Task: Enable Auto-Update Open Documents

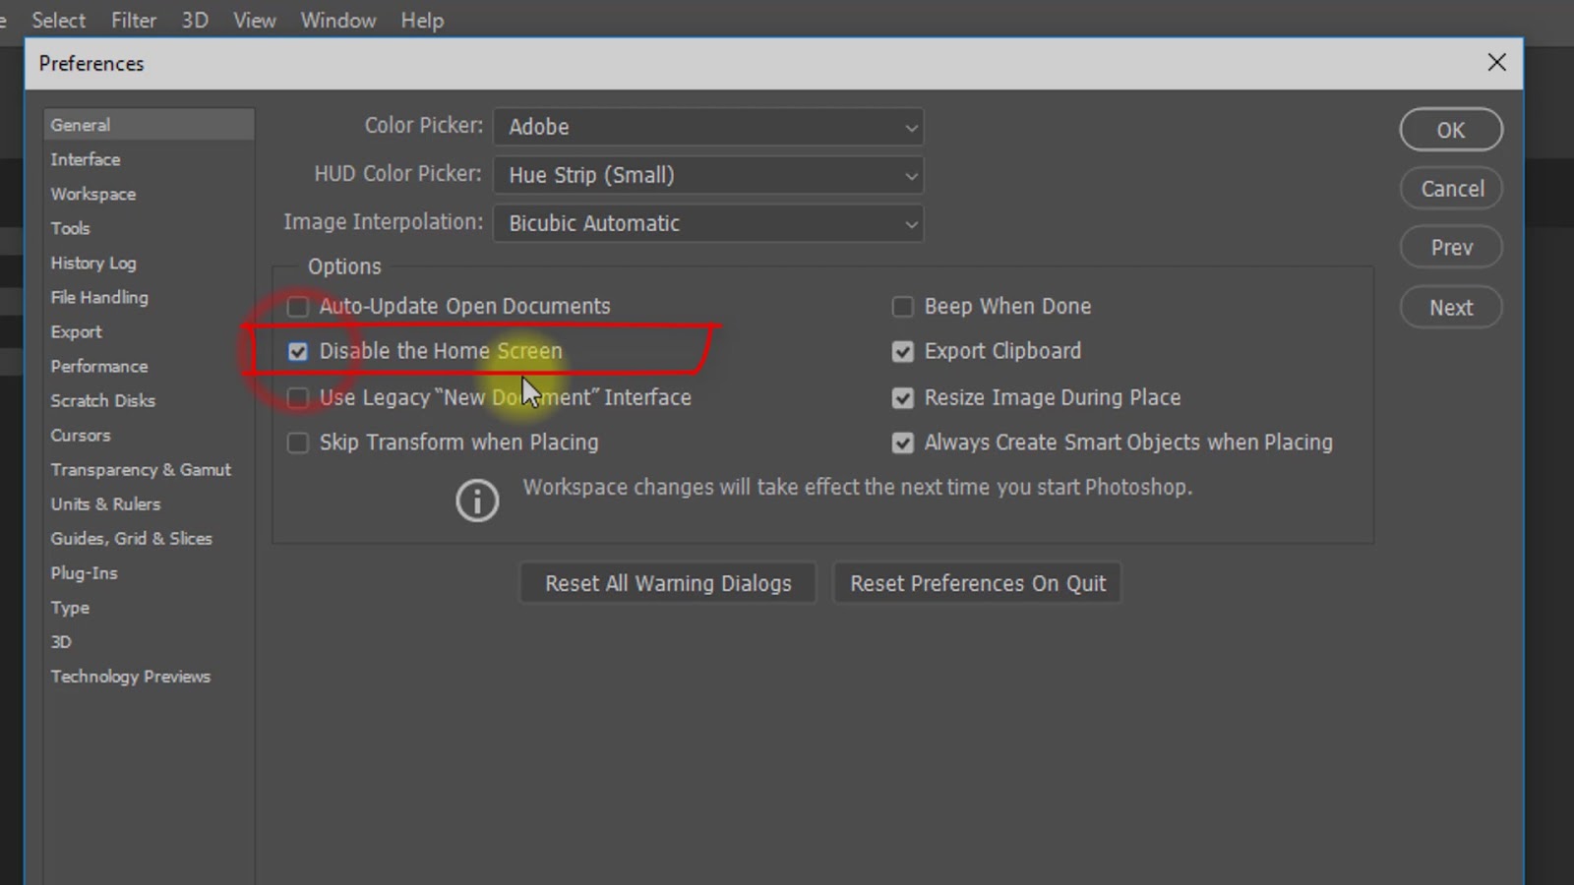Action: point(297,306)
